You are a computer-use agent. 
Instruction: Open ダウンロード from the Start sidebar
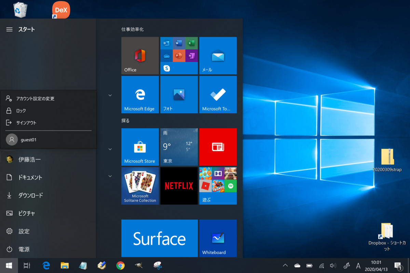[48, 195]
